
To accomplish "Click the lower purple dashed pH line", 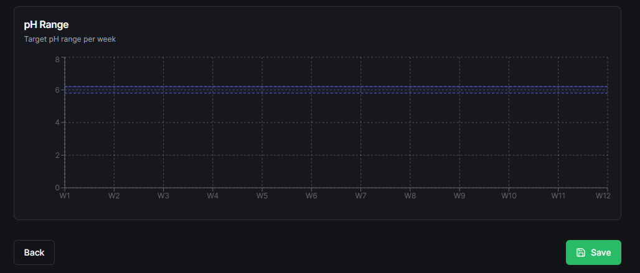I will click(x=336, y=93).
